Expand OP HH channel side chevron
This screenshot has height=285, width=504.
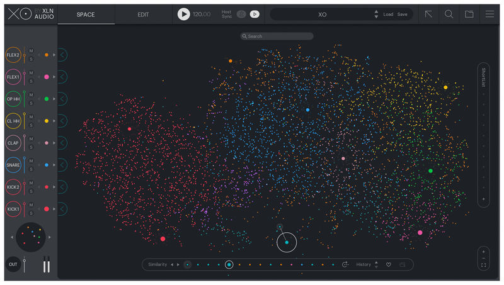(x=62, y=99)
